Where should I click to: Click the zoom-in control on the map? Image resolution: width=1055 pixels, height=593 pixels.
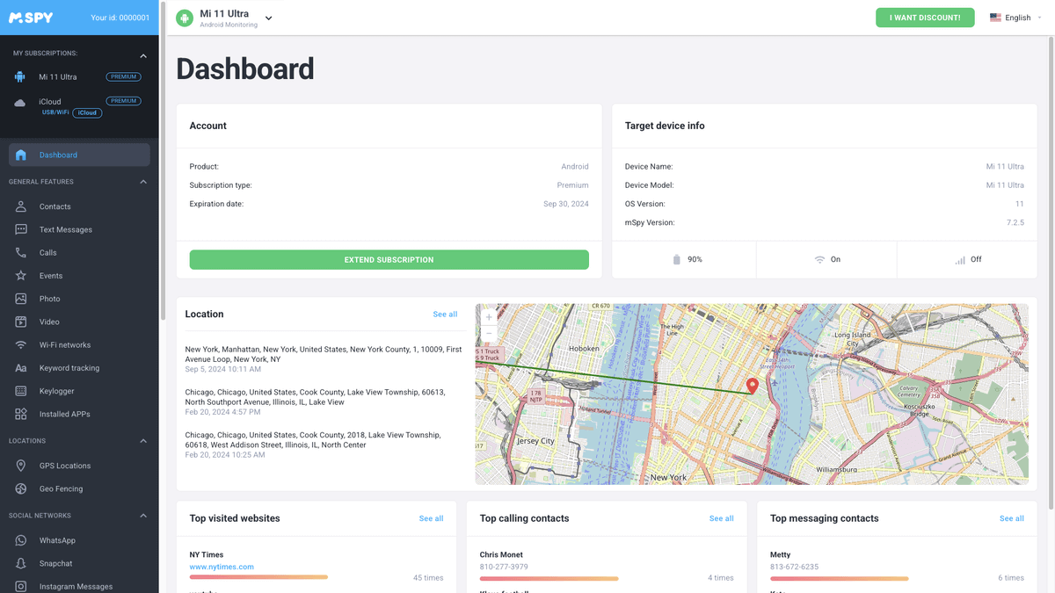488,316
